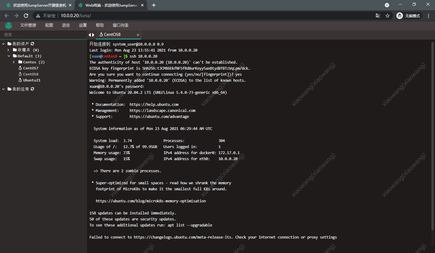
Task: Refresh the 我的应用 tree
Action: 32,89
